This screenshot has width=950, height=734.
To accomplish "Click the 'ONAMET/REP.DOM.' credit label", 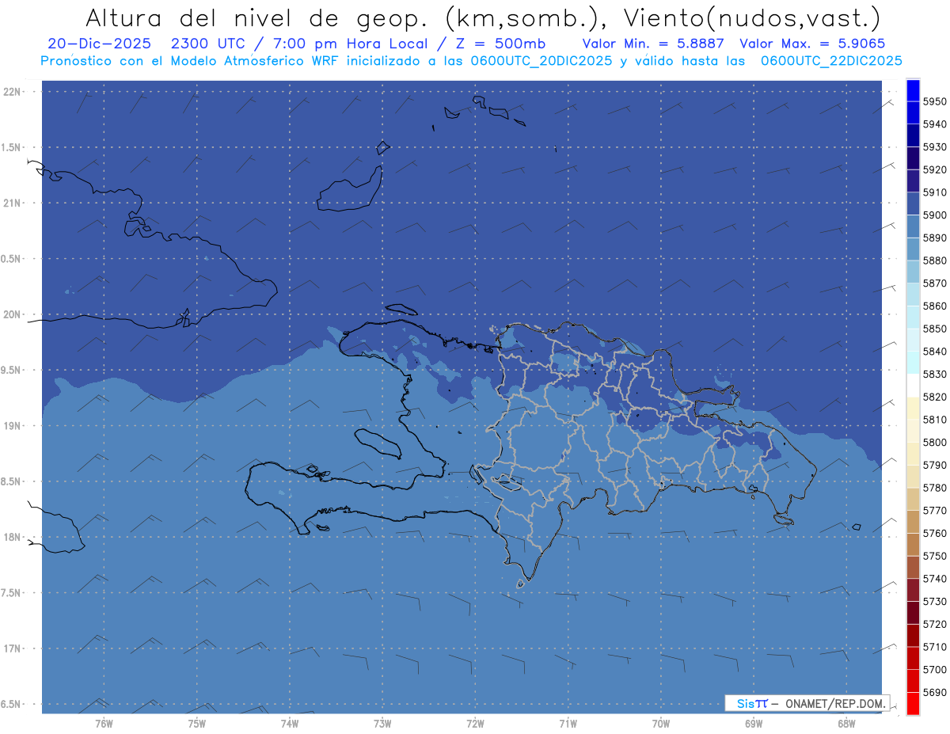I will point(836,703).
